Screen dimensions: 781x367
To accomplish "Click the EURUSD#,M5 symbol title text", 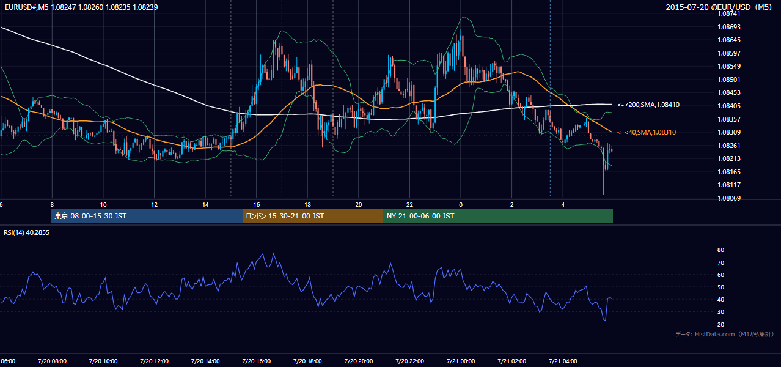I will (25, 7).
